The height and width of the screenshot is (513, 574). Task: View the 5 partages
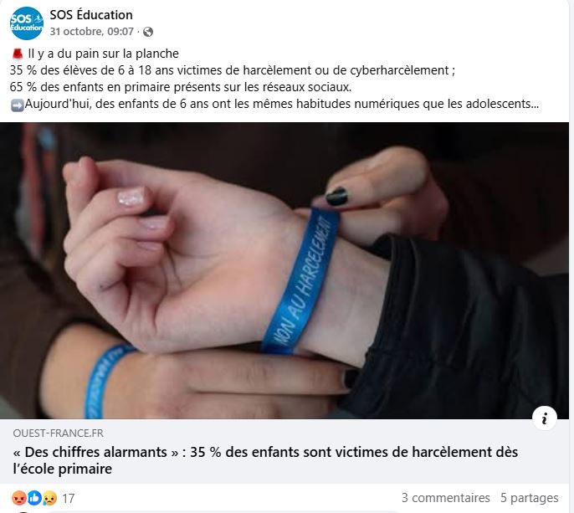coord(530,498)
